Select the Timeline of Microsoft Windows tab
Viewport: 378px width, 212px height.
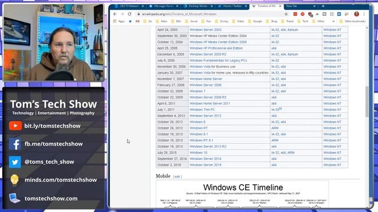pyautogui.click(x=266, y=6)
